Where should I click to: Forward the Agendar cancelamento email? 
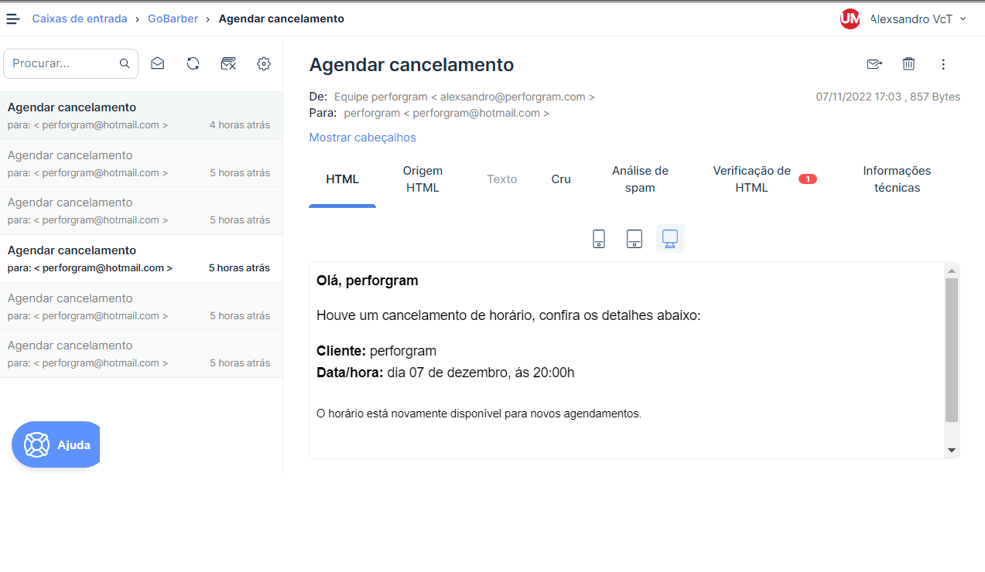(874, 65)
